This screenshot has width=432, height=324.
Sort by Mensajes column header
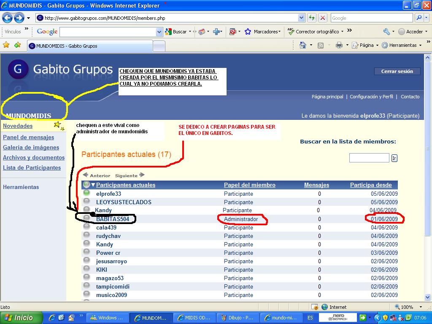[x=316, y=185]
